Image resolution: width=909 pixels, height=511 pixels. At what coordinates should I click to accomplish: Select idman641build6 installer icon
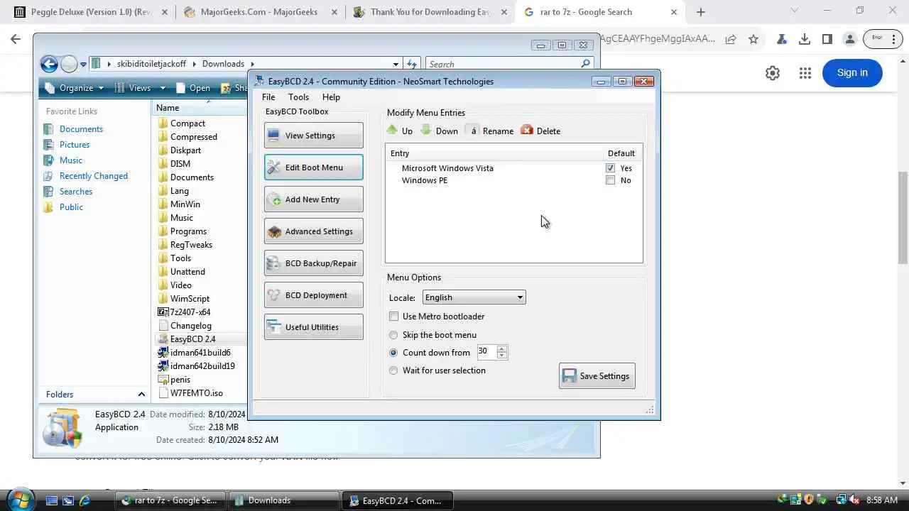coord(163,353)
